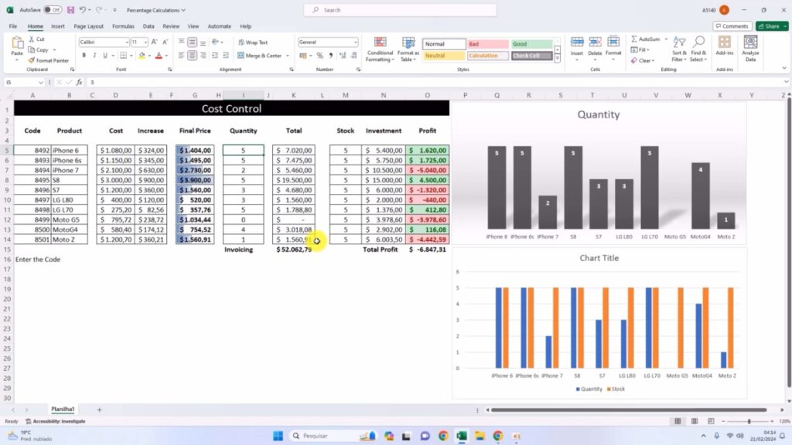The width and height of the screenshot is (792, 445).
Task: Top align the cell content
Action: tap(181, 42)
